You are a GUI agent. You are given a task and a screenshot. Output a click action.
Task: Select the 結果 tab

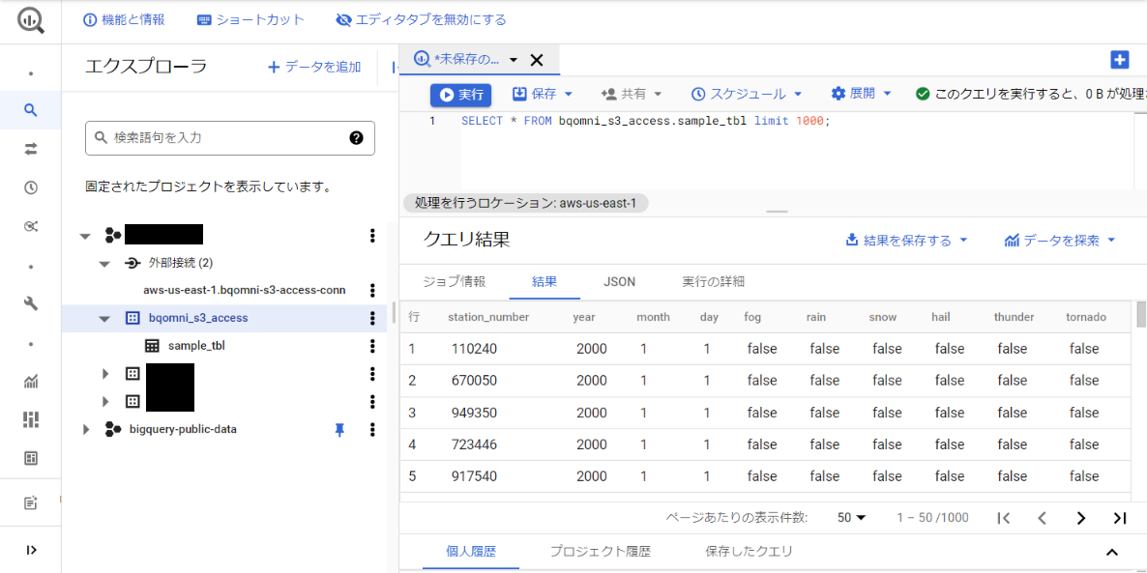[x=545, y=282]
